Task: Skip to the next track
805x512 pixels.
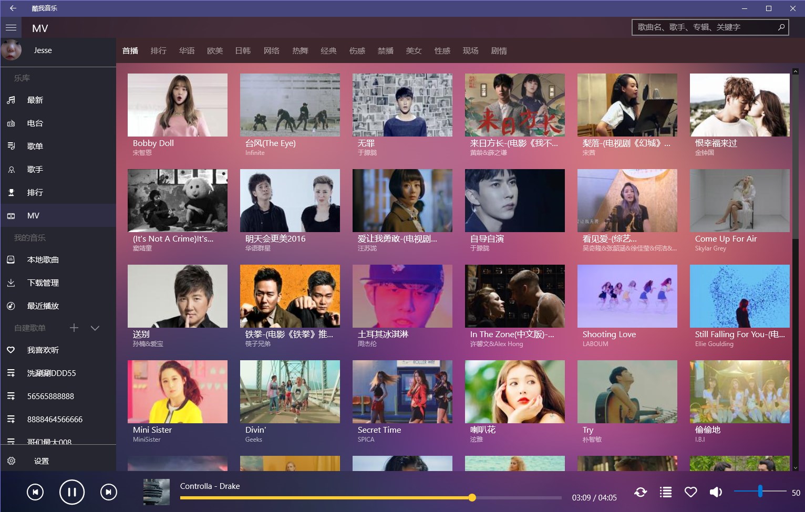Action: click(x=109, y=492)
